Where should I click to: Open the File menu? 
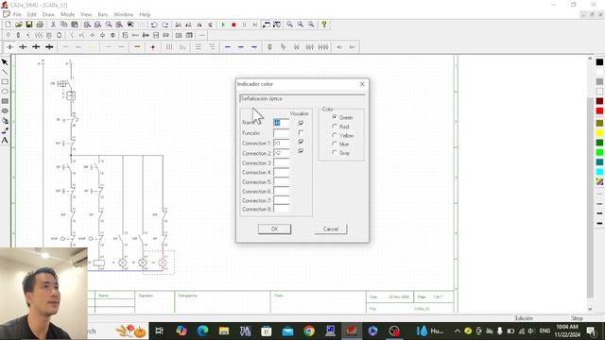(17, 14)
